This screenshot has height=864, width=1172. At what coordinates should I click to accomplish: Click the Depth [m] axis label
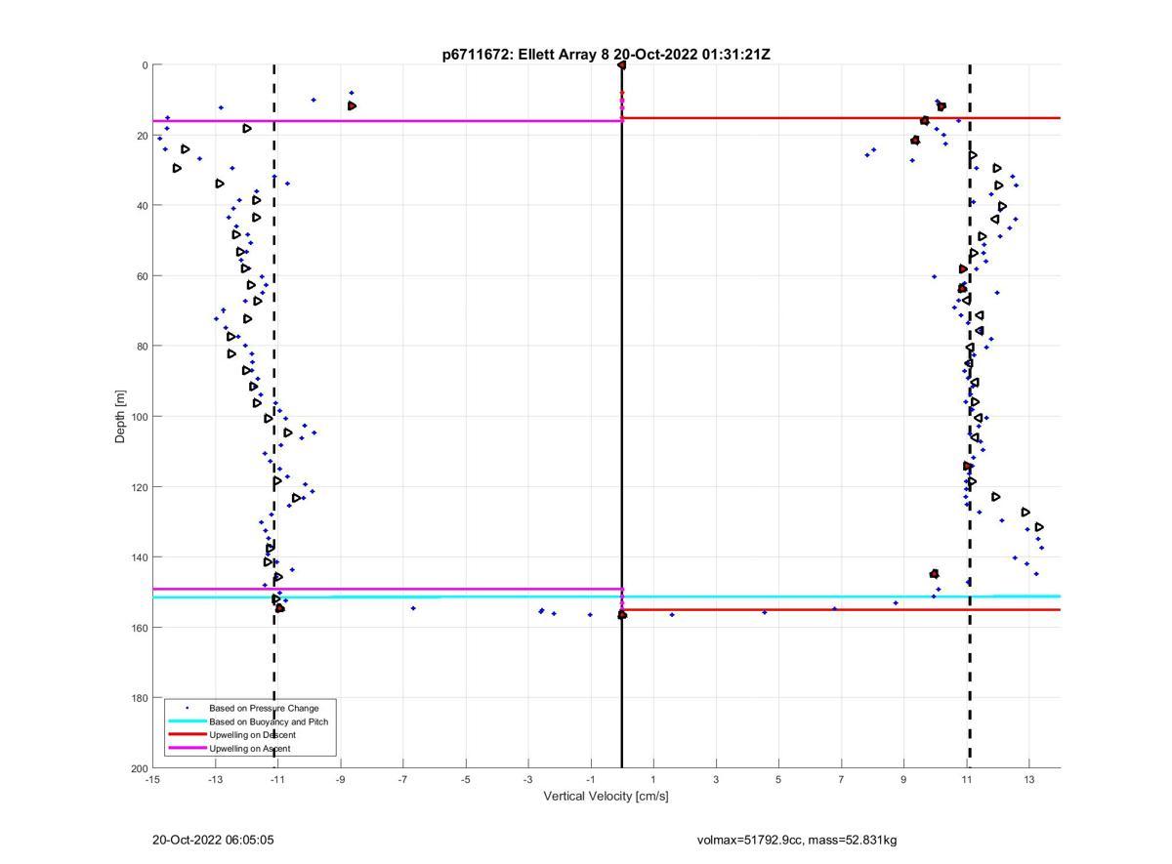[121, 417]
